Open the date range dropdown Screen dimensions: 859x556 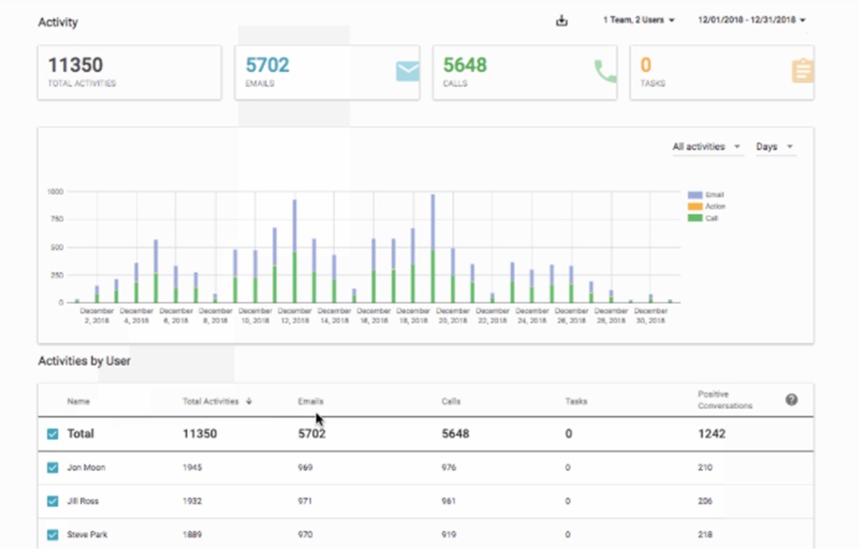[x=752, y=19]
